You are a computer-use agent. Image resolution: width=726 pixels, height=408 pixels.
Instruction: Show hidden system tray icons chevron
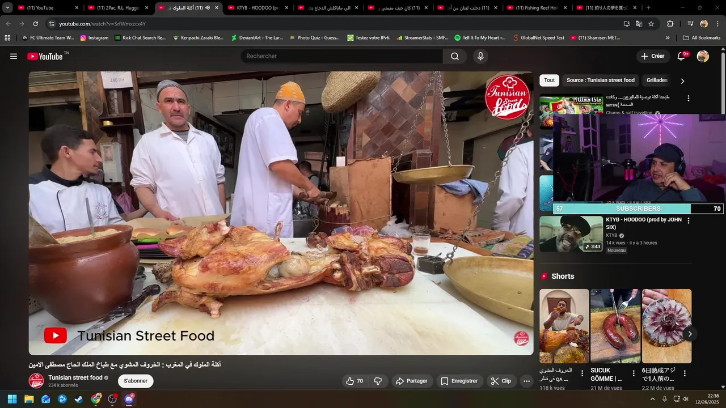pos(652,399)
